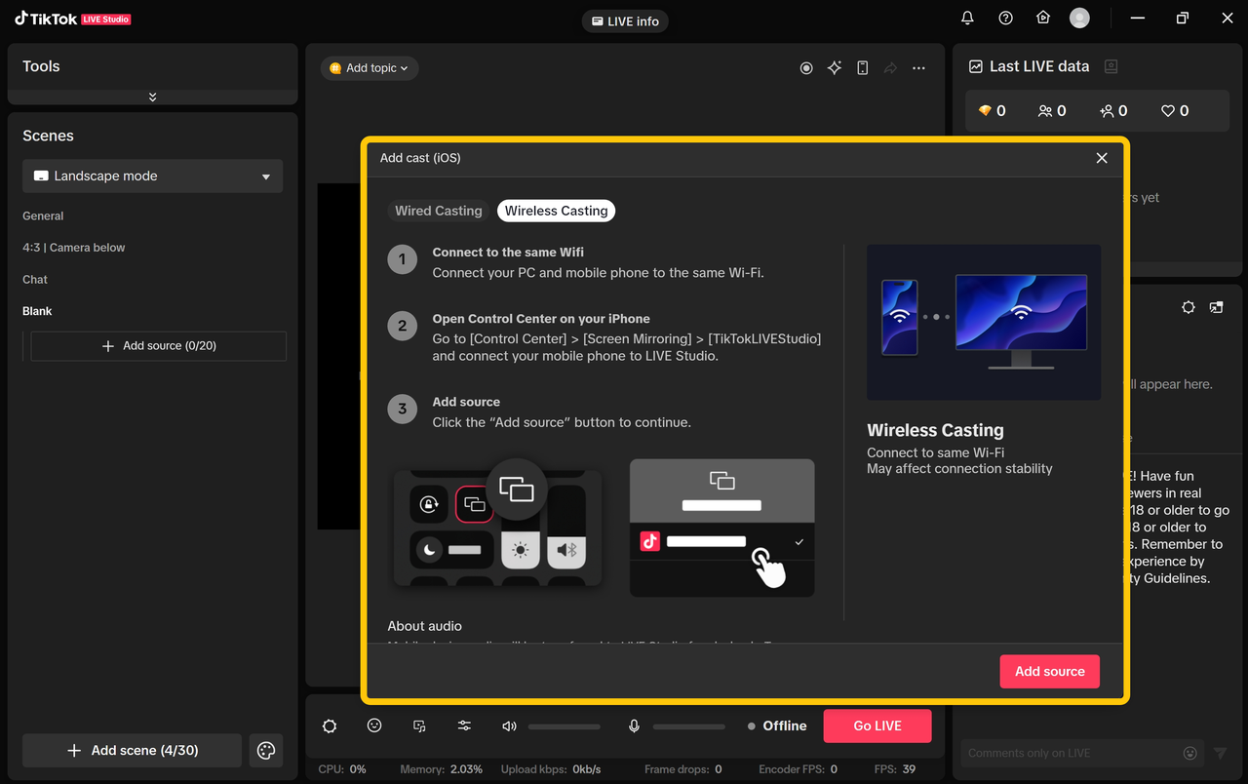Select the Chat scene
The height and width of the screenshot is (784, 1248).
click(x=35, y=280)
